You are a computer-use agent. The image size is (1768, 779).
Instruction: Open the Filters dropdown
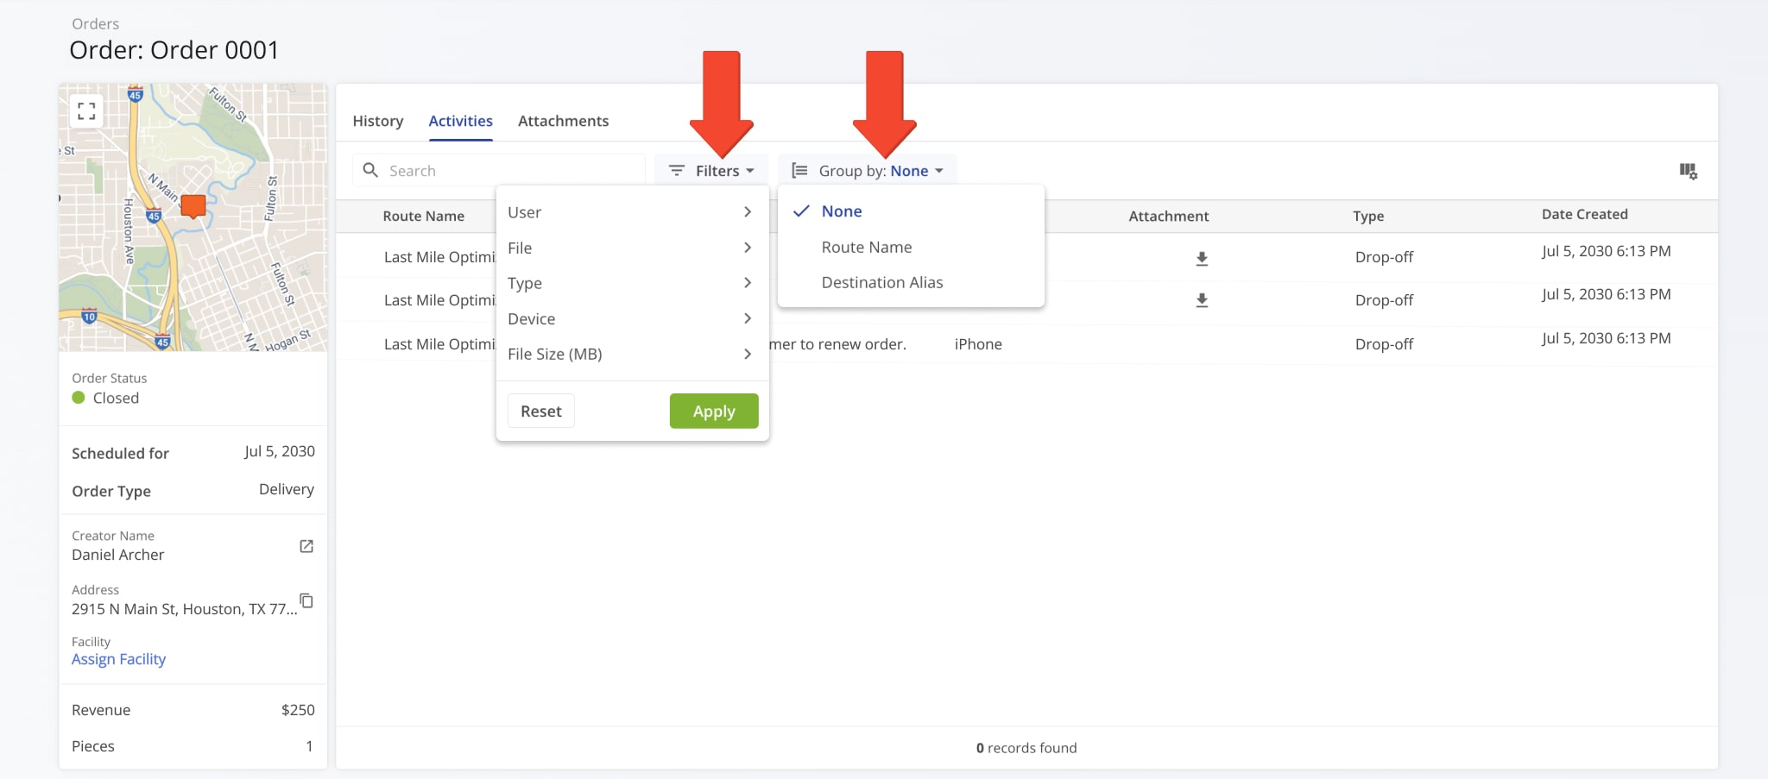click(x=711, y=171)
